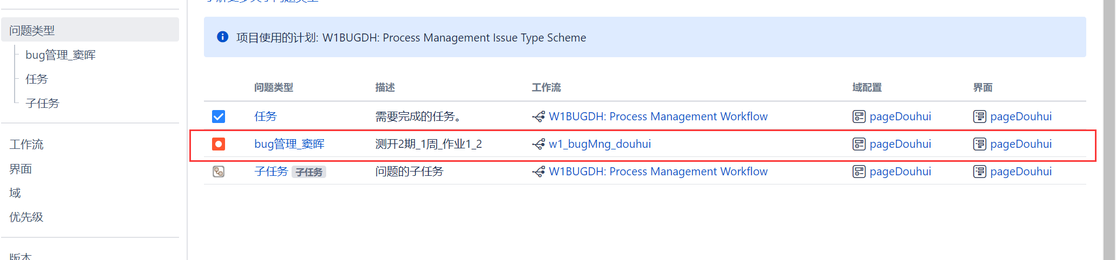
Task: Open the 问题类型 sidebar section
Action: 90,30
